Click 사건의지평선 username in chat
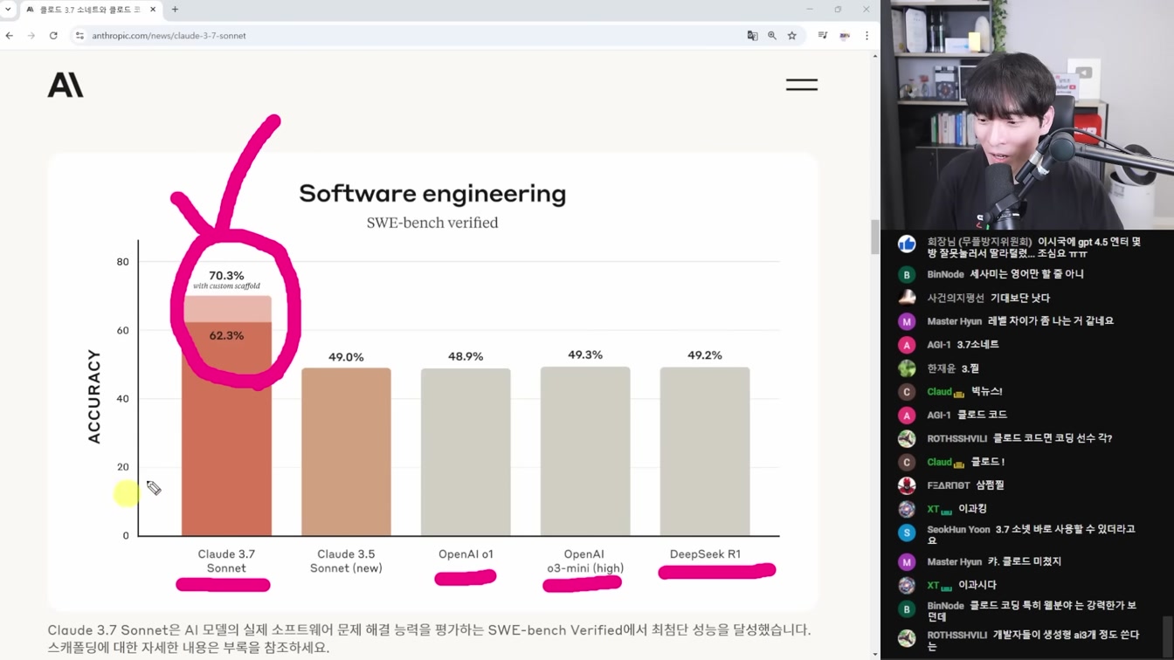 (956, 298)
